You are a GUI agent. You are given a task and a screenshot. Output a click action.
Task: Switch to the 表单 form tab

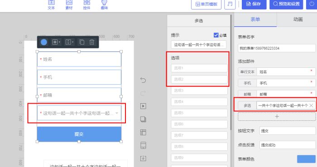pyautogui.click(x=255, y=19)
